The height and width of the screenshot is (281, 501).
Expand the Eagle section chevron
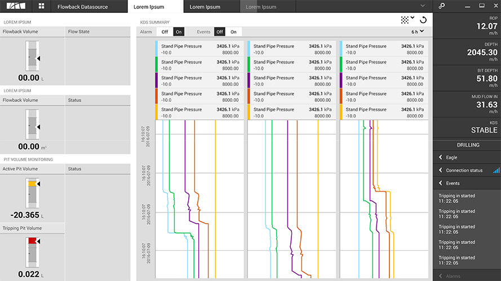[x=440, y=157]
